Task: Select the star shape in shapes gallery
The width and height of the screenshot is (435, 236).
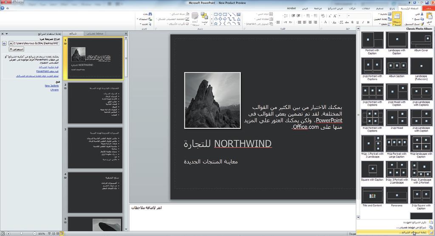Action: 216,24
